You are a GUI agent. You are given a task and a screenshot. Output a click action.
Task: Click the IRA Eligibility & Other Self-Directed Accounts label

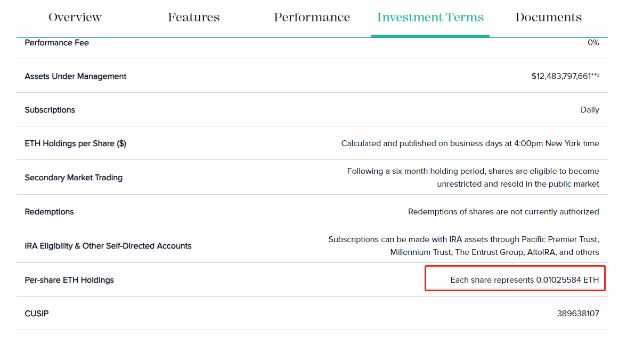[108, 246]
